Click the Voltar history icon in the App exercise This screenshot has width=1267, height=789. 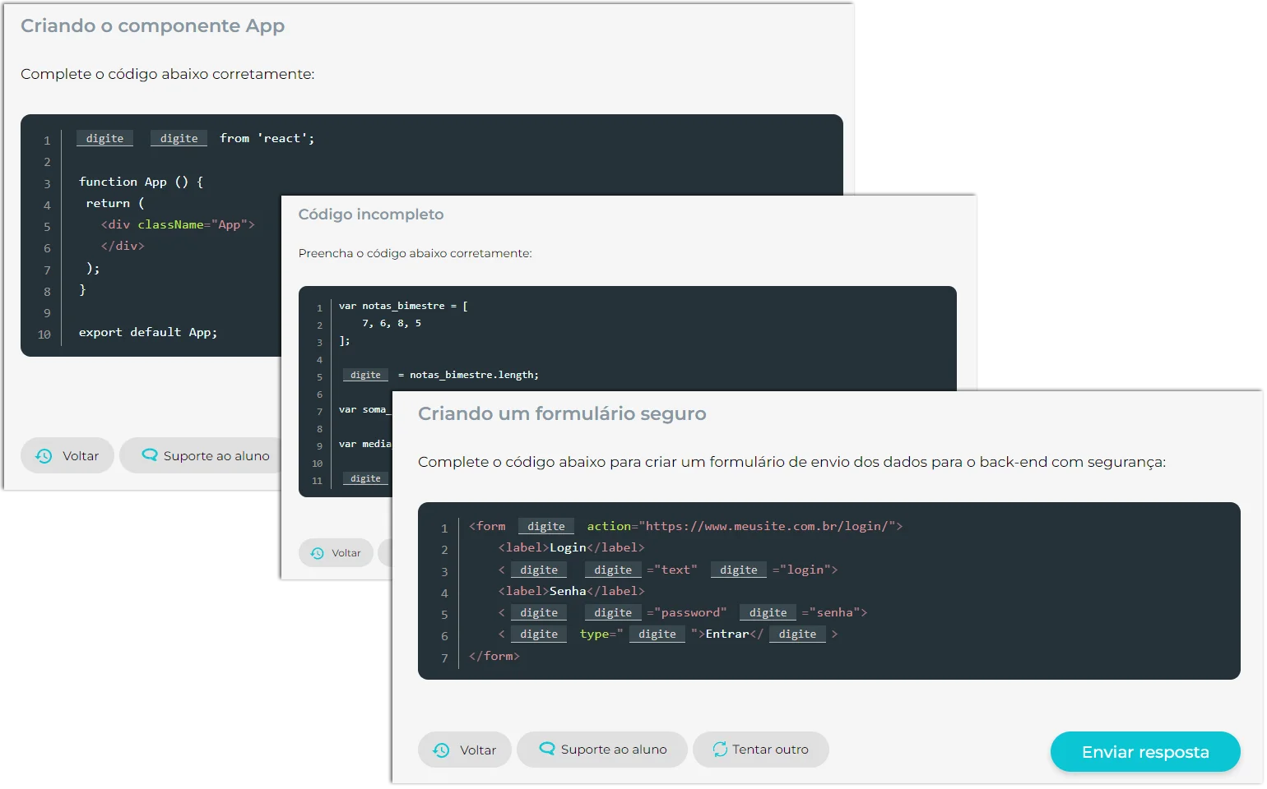tap(44, 456)
